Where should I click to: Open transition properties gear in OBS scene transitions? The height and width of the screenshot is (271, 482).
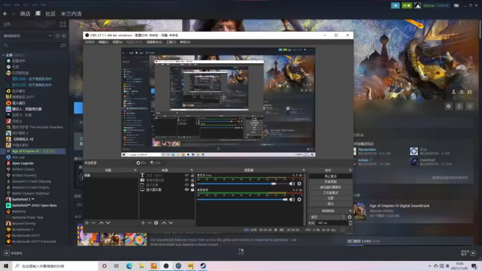coord(349,217)
